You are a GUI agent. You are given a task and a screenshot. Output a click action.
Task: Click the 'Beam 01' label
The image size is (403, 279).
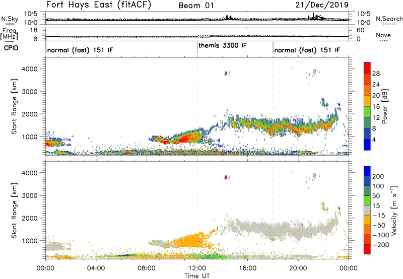coord(196,6)
